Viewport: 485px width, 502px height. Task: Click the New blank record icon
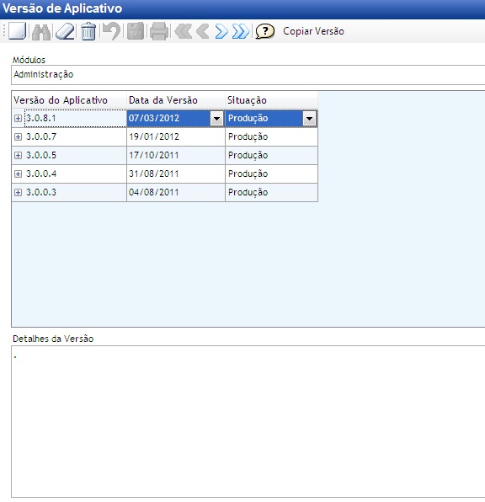17,31
